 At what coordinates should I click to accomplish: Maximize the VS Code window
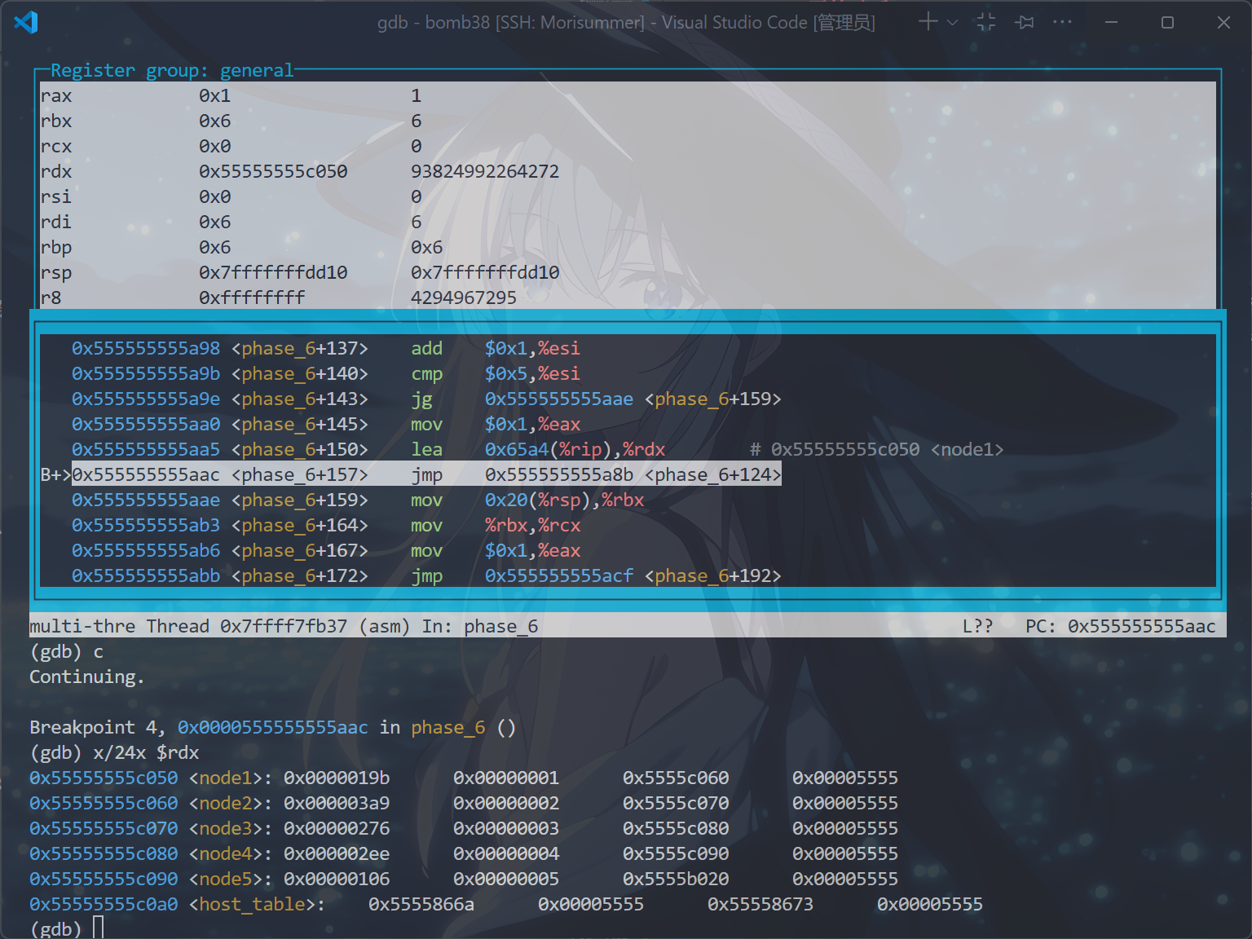pyautogui.click(x=1167, y=22)
